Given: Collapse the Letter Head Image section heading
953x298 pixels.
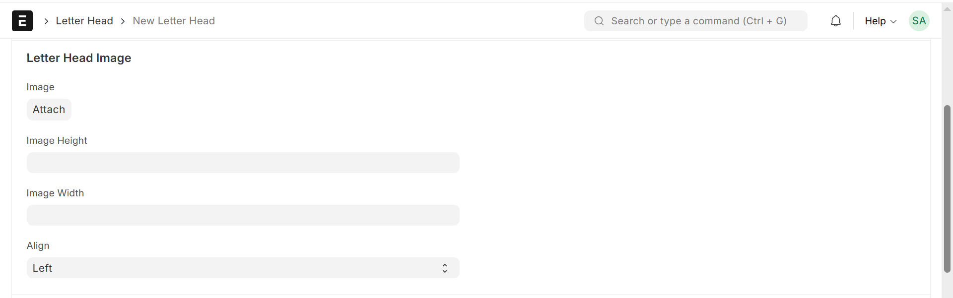Looking at the screenshot, I should [x=79, y=58].
